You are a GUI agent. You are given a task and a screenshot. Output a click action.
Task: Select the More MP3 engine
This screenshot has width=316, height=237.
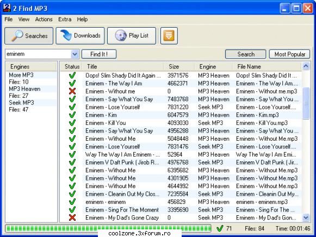21,75
